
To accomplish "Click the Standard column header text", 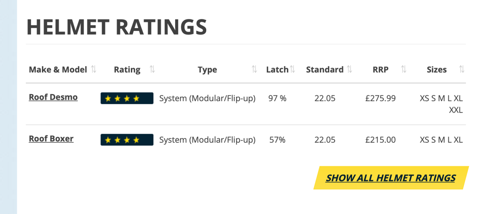I will [x=325, y=69].
